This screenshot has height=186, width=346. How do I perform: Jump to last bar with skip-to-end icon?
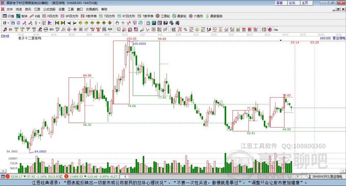63,23
